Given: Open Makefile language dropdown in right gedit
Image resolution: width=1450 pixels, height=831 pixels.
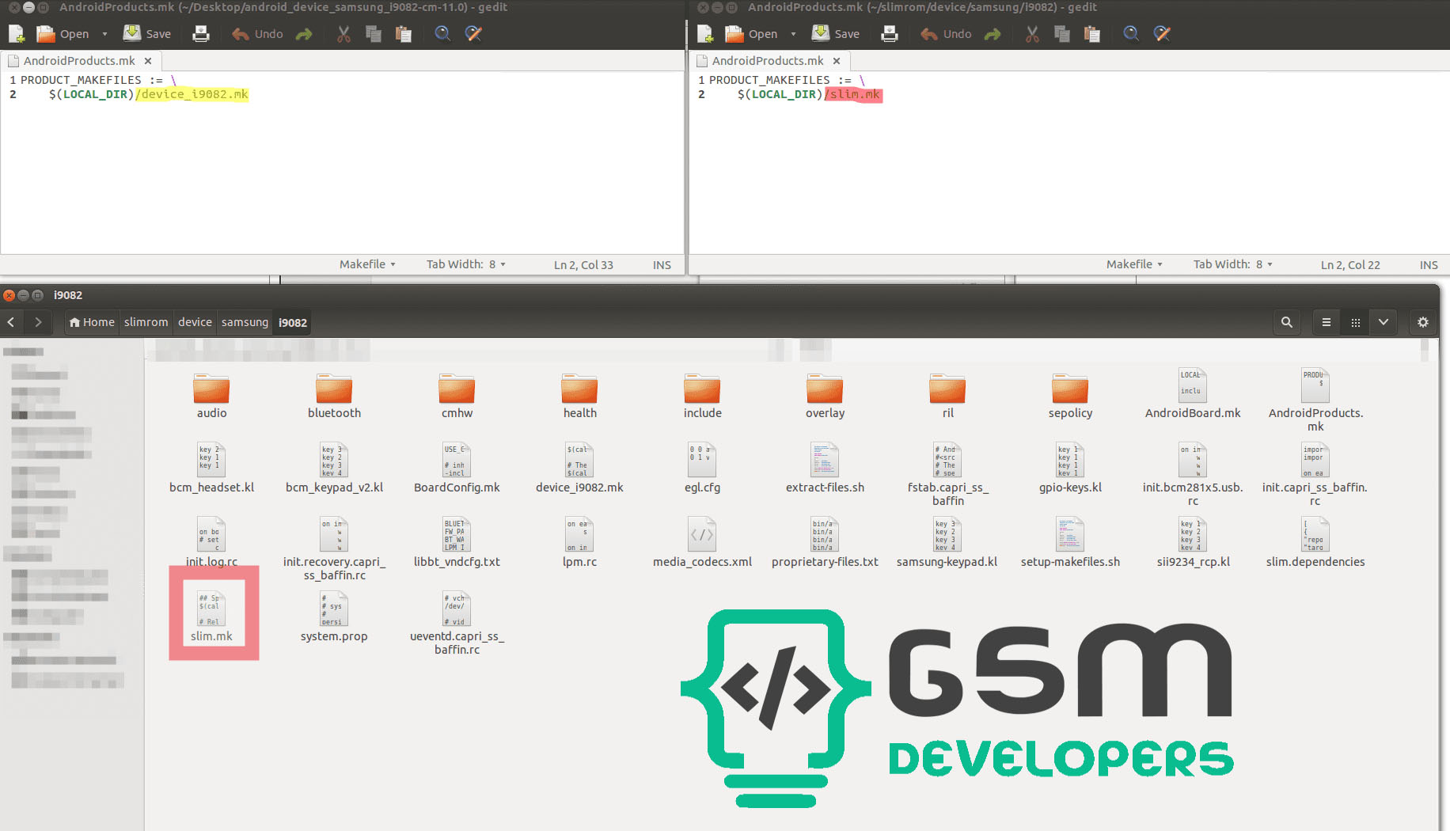Looking at the screenshot, I should 1134,264.
